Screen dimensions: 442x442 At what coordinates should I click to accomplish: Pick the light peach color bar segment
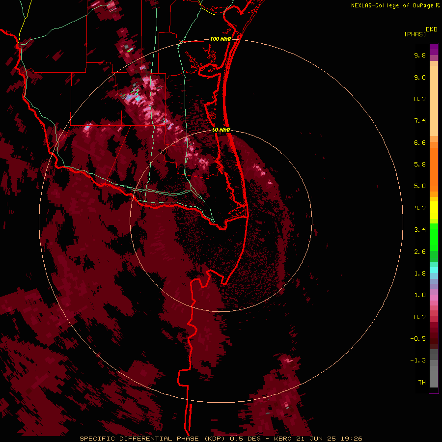click(434, 101)
